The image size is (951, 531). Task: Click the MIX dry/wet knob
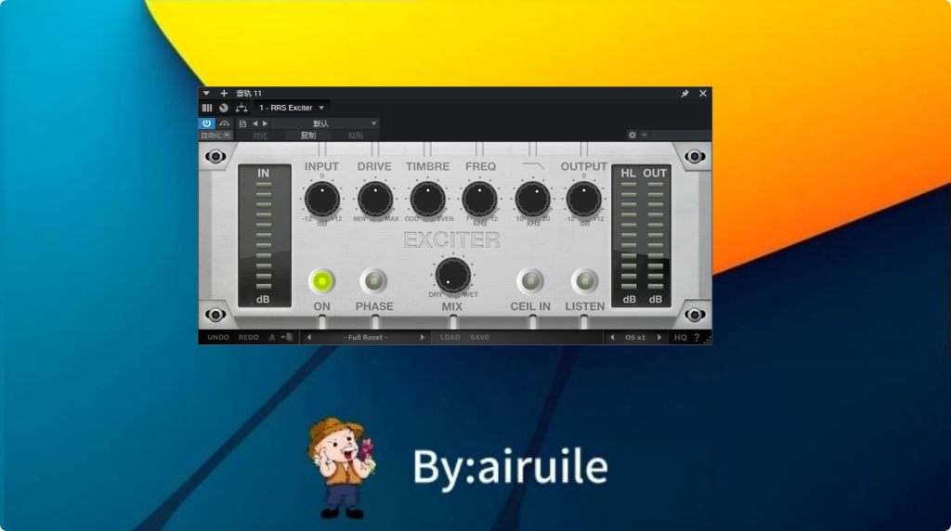point(452,275)
